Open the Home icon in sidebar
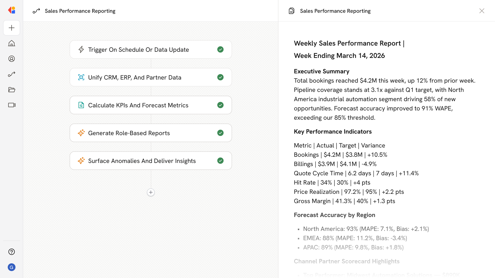The image size is (495, 278). 12,43
